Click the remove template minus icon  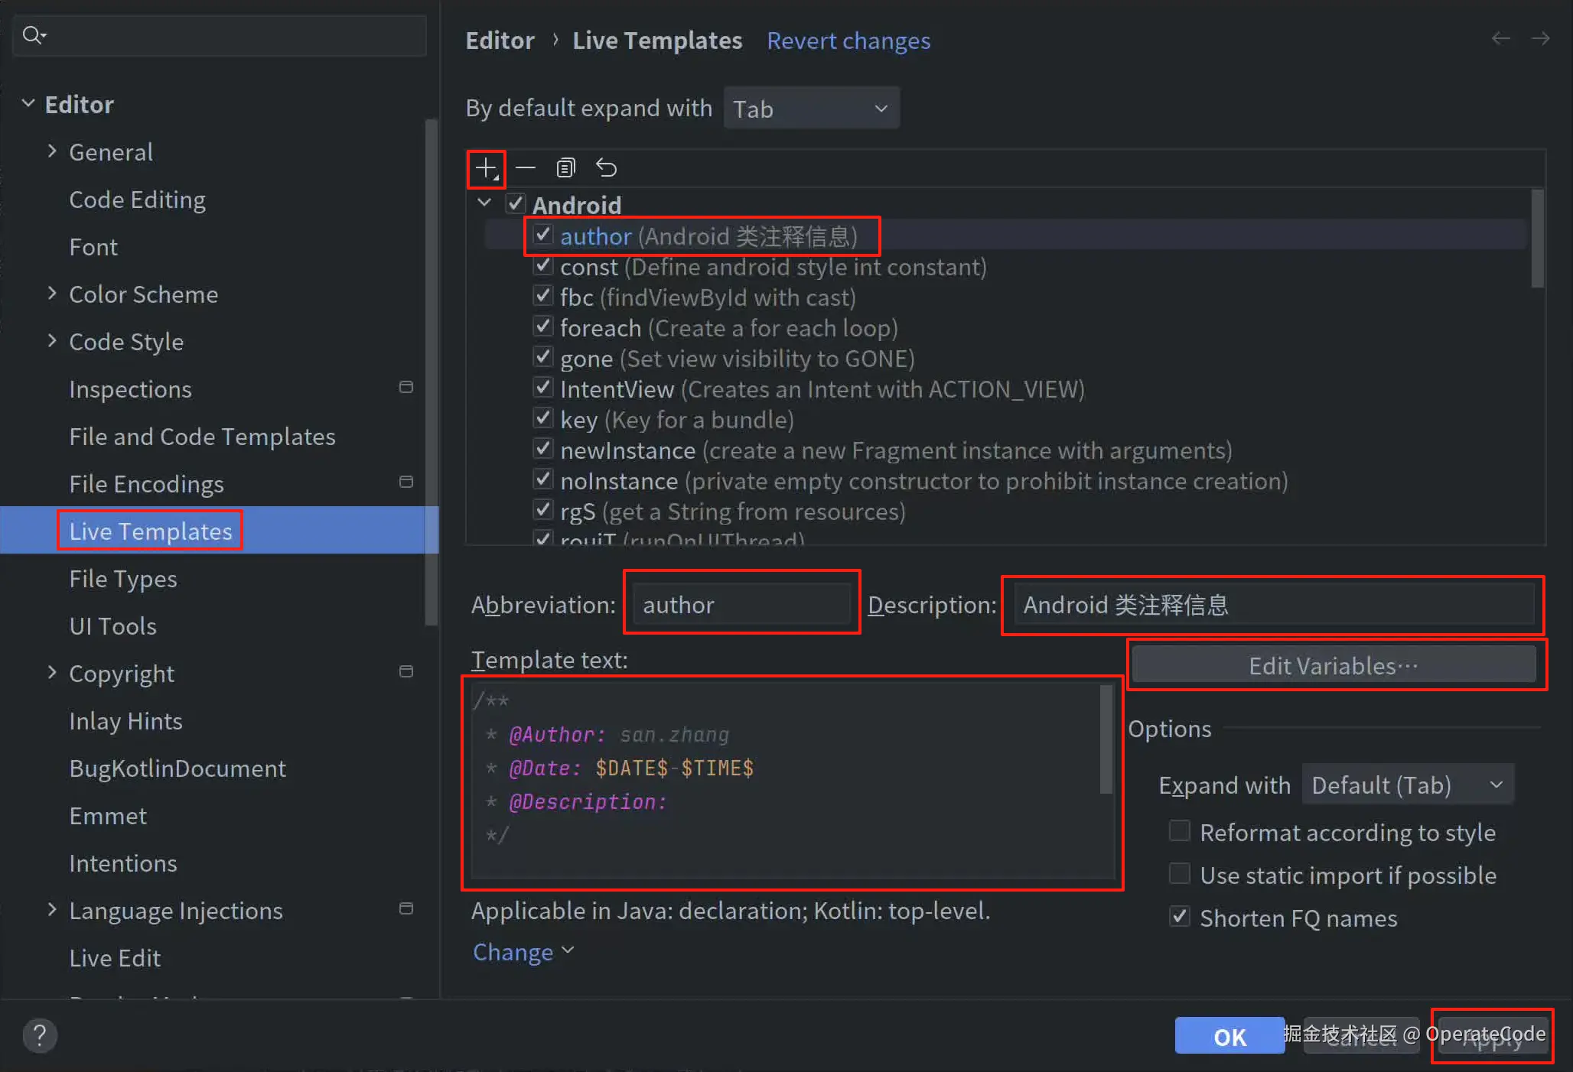[526, 168]
